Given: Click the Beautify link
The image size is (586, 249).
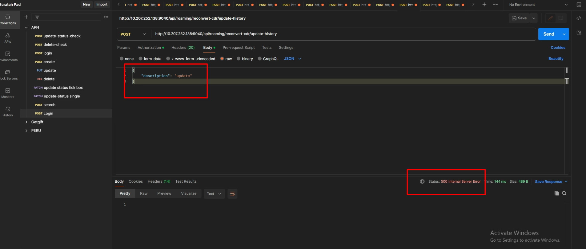Looking at the screenshot, I should pyautogui.click(x=556, y=59).
